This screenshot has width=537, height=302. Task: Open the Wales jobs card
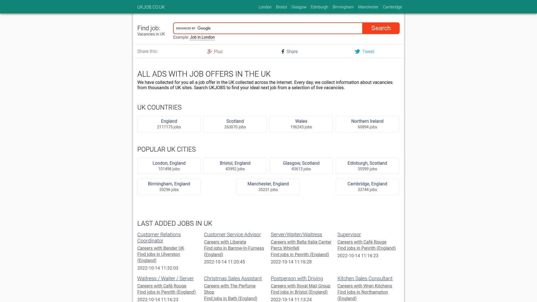coord(301,124)
